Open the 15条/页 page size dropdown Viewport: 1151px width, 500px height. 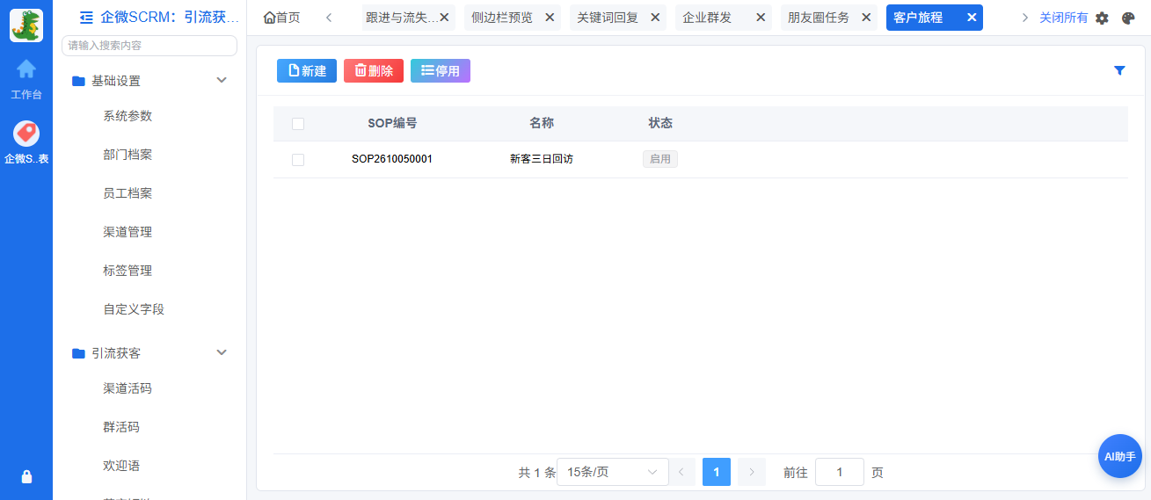(x=613, y=472)
